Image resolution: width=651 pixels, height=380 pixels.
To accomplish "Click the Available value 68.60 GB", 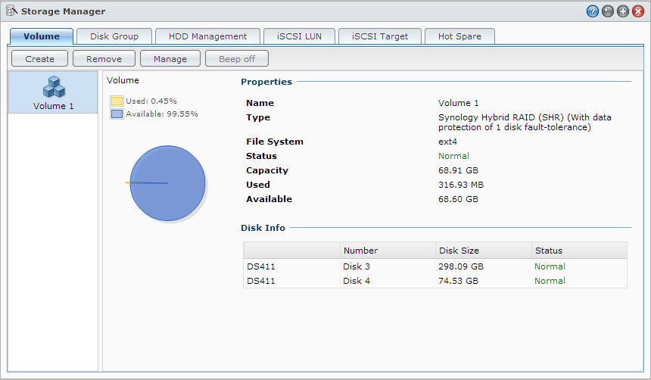I will [458, 199].
